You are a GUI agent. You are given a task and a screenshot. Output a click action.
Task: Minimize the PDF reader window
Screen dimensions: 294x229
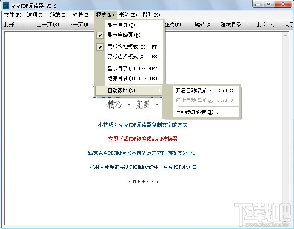tap(258, 4)
